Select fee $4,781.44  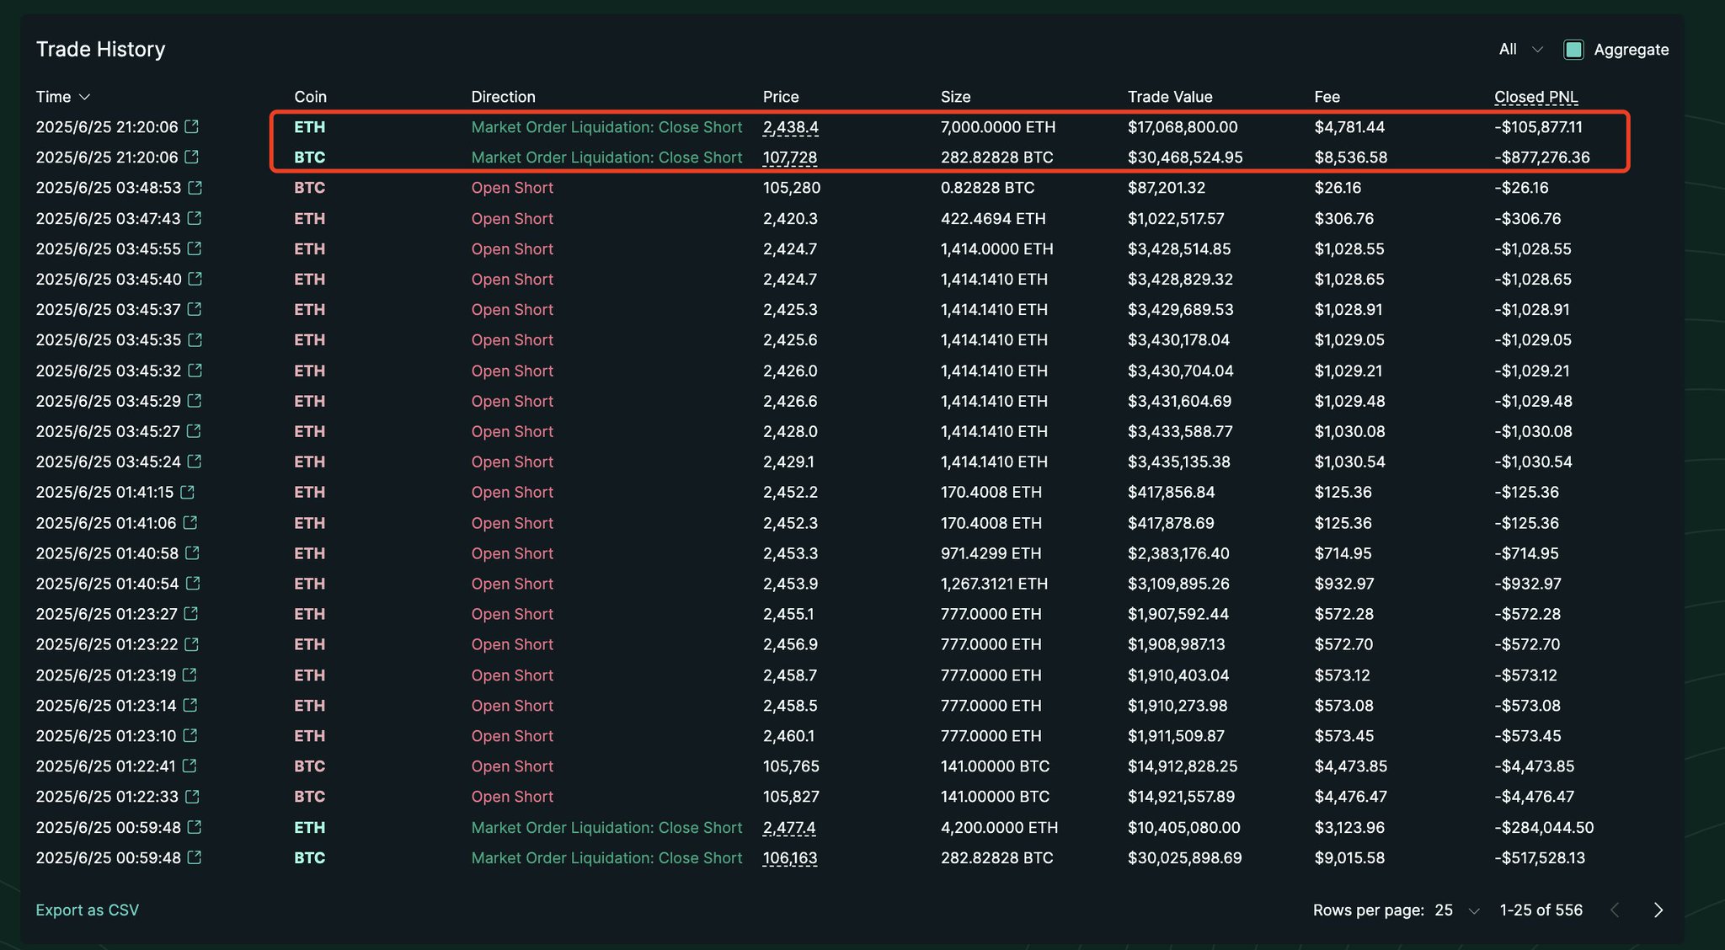tap(1349, 127)
